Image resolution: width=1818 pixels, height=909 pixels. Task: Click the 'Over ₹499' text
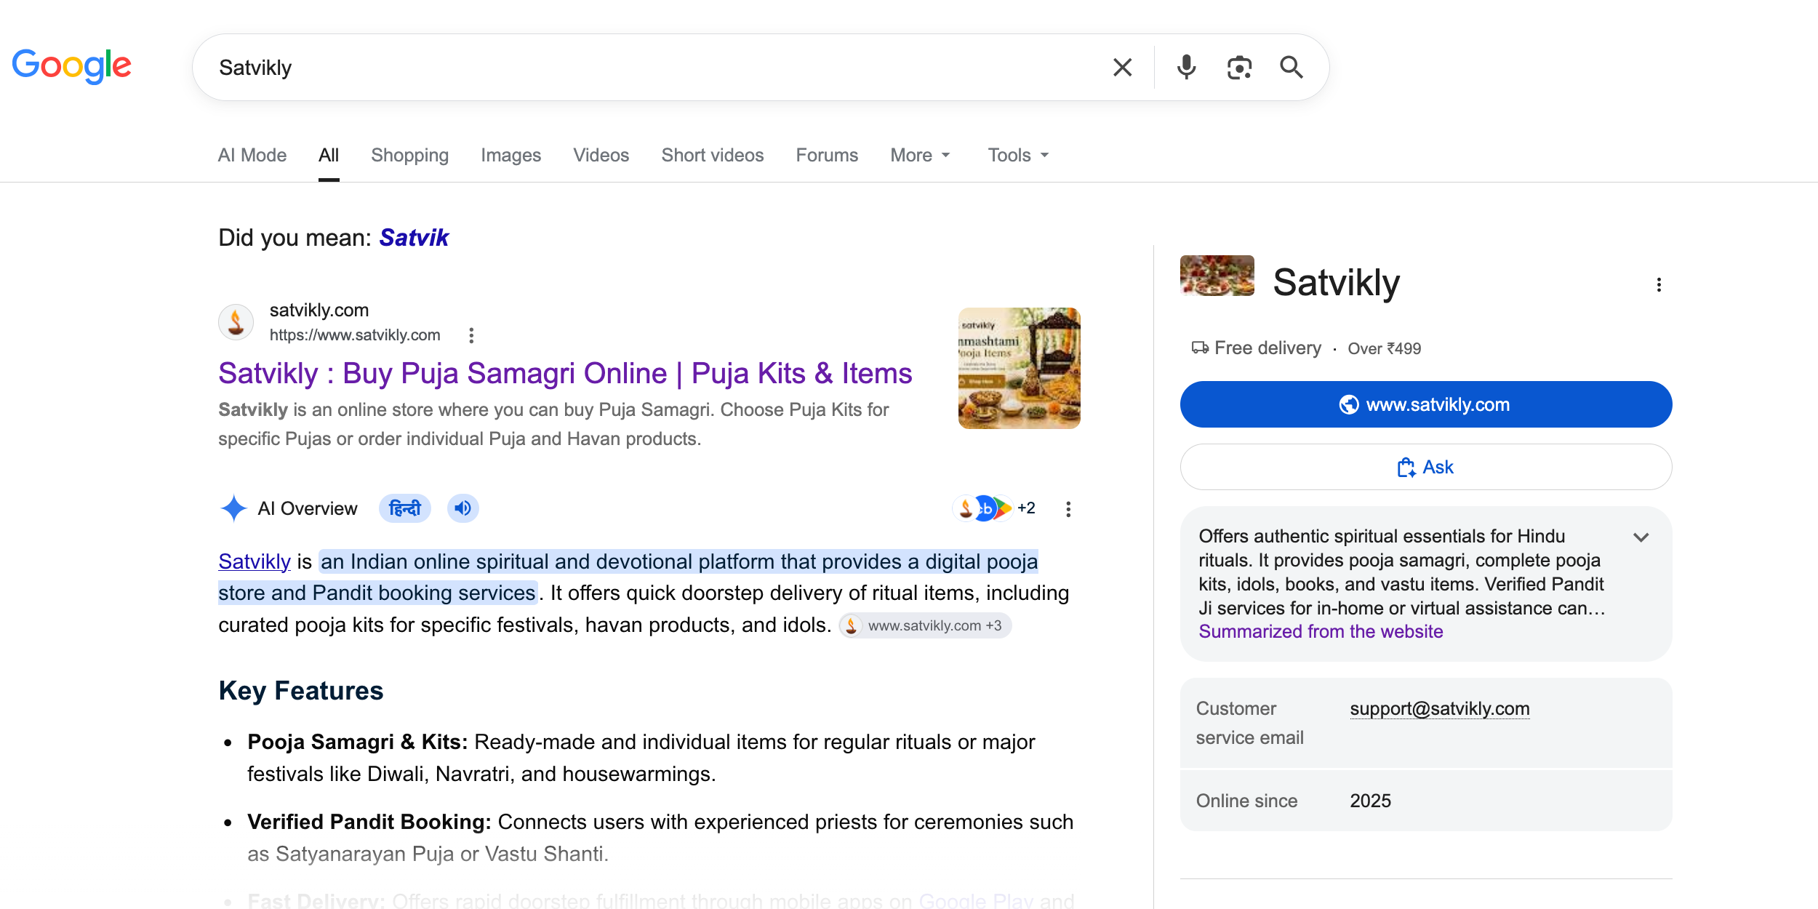coord(1384,348)
